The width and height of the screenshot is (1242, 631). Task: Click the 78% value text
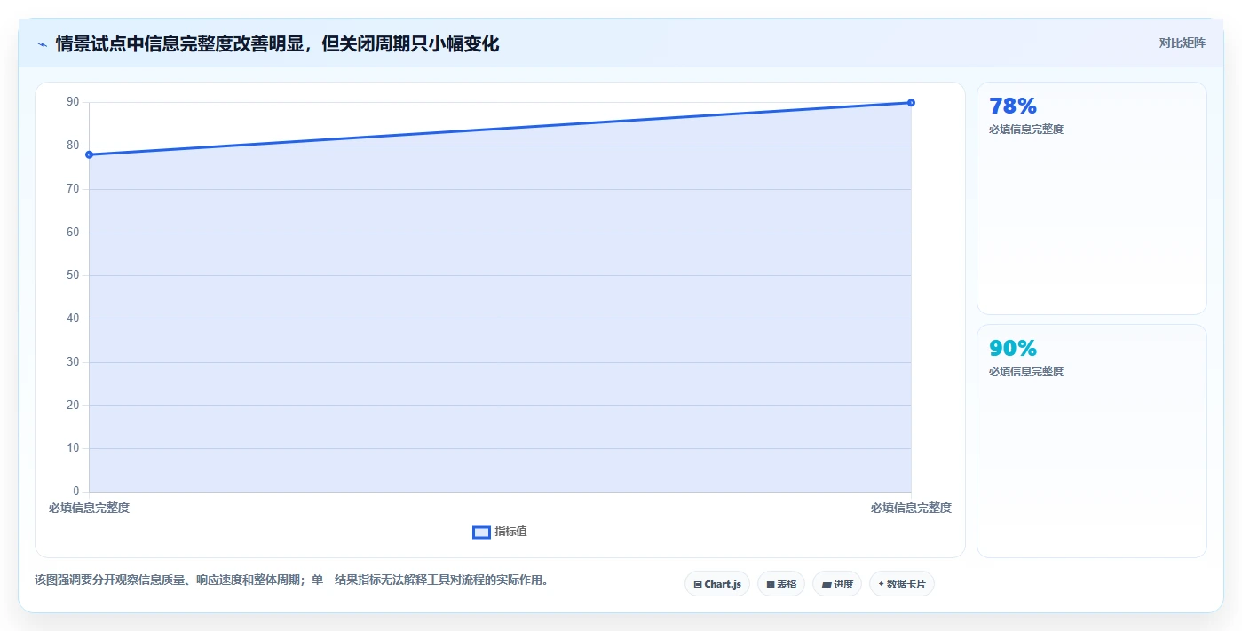(x=1013, y=106)
